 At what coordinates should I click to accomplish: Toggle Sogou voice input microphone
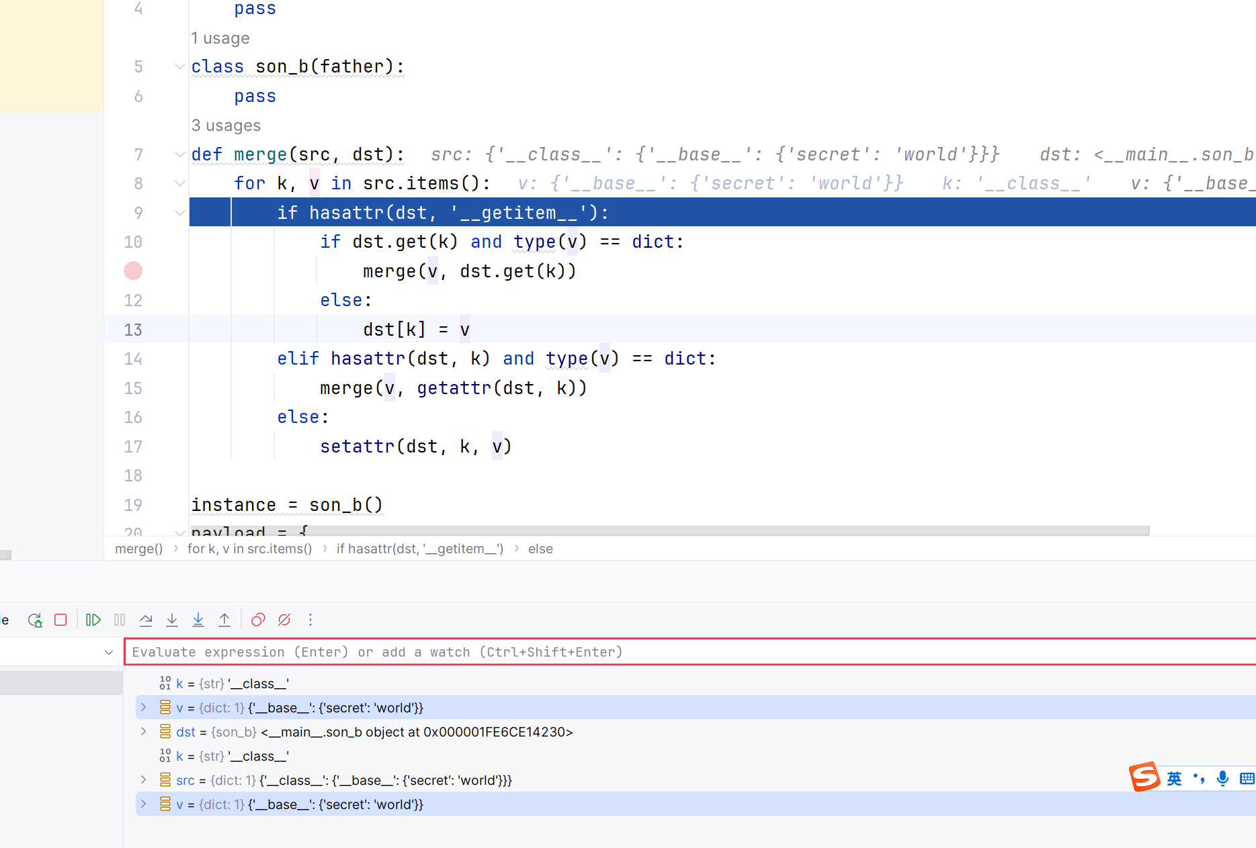click(1222, 778)
